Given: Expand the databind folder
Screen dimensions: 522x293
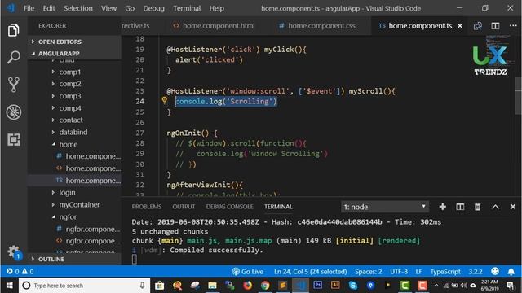Looking at the screenshot, I should [73, 132].
